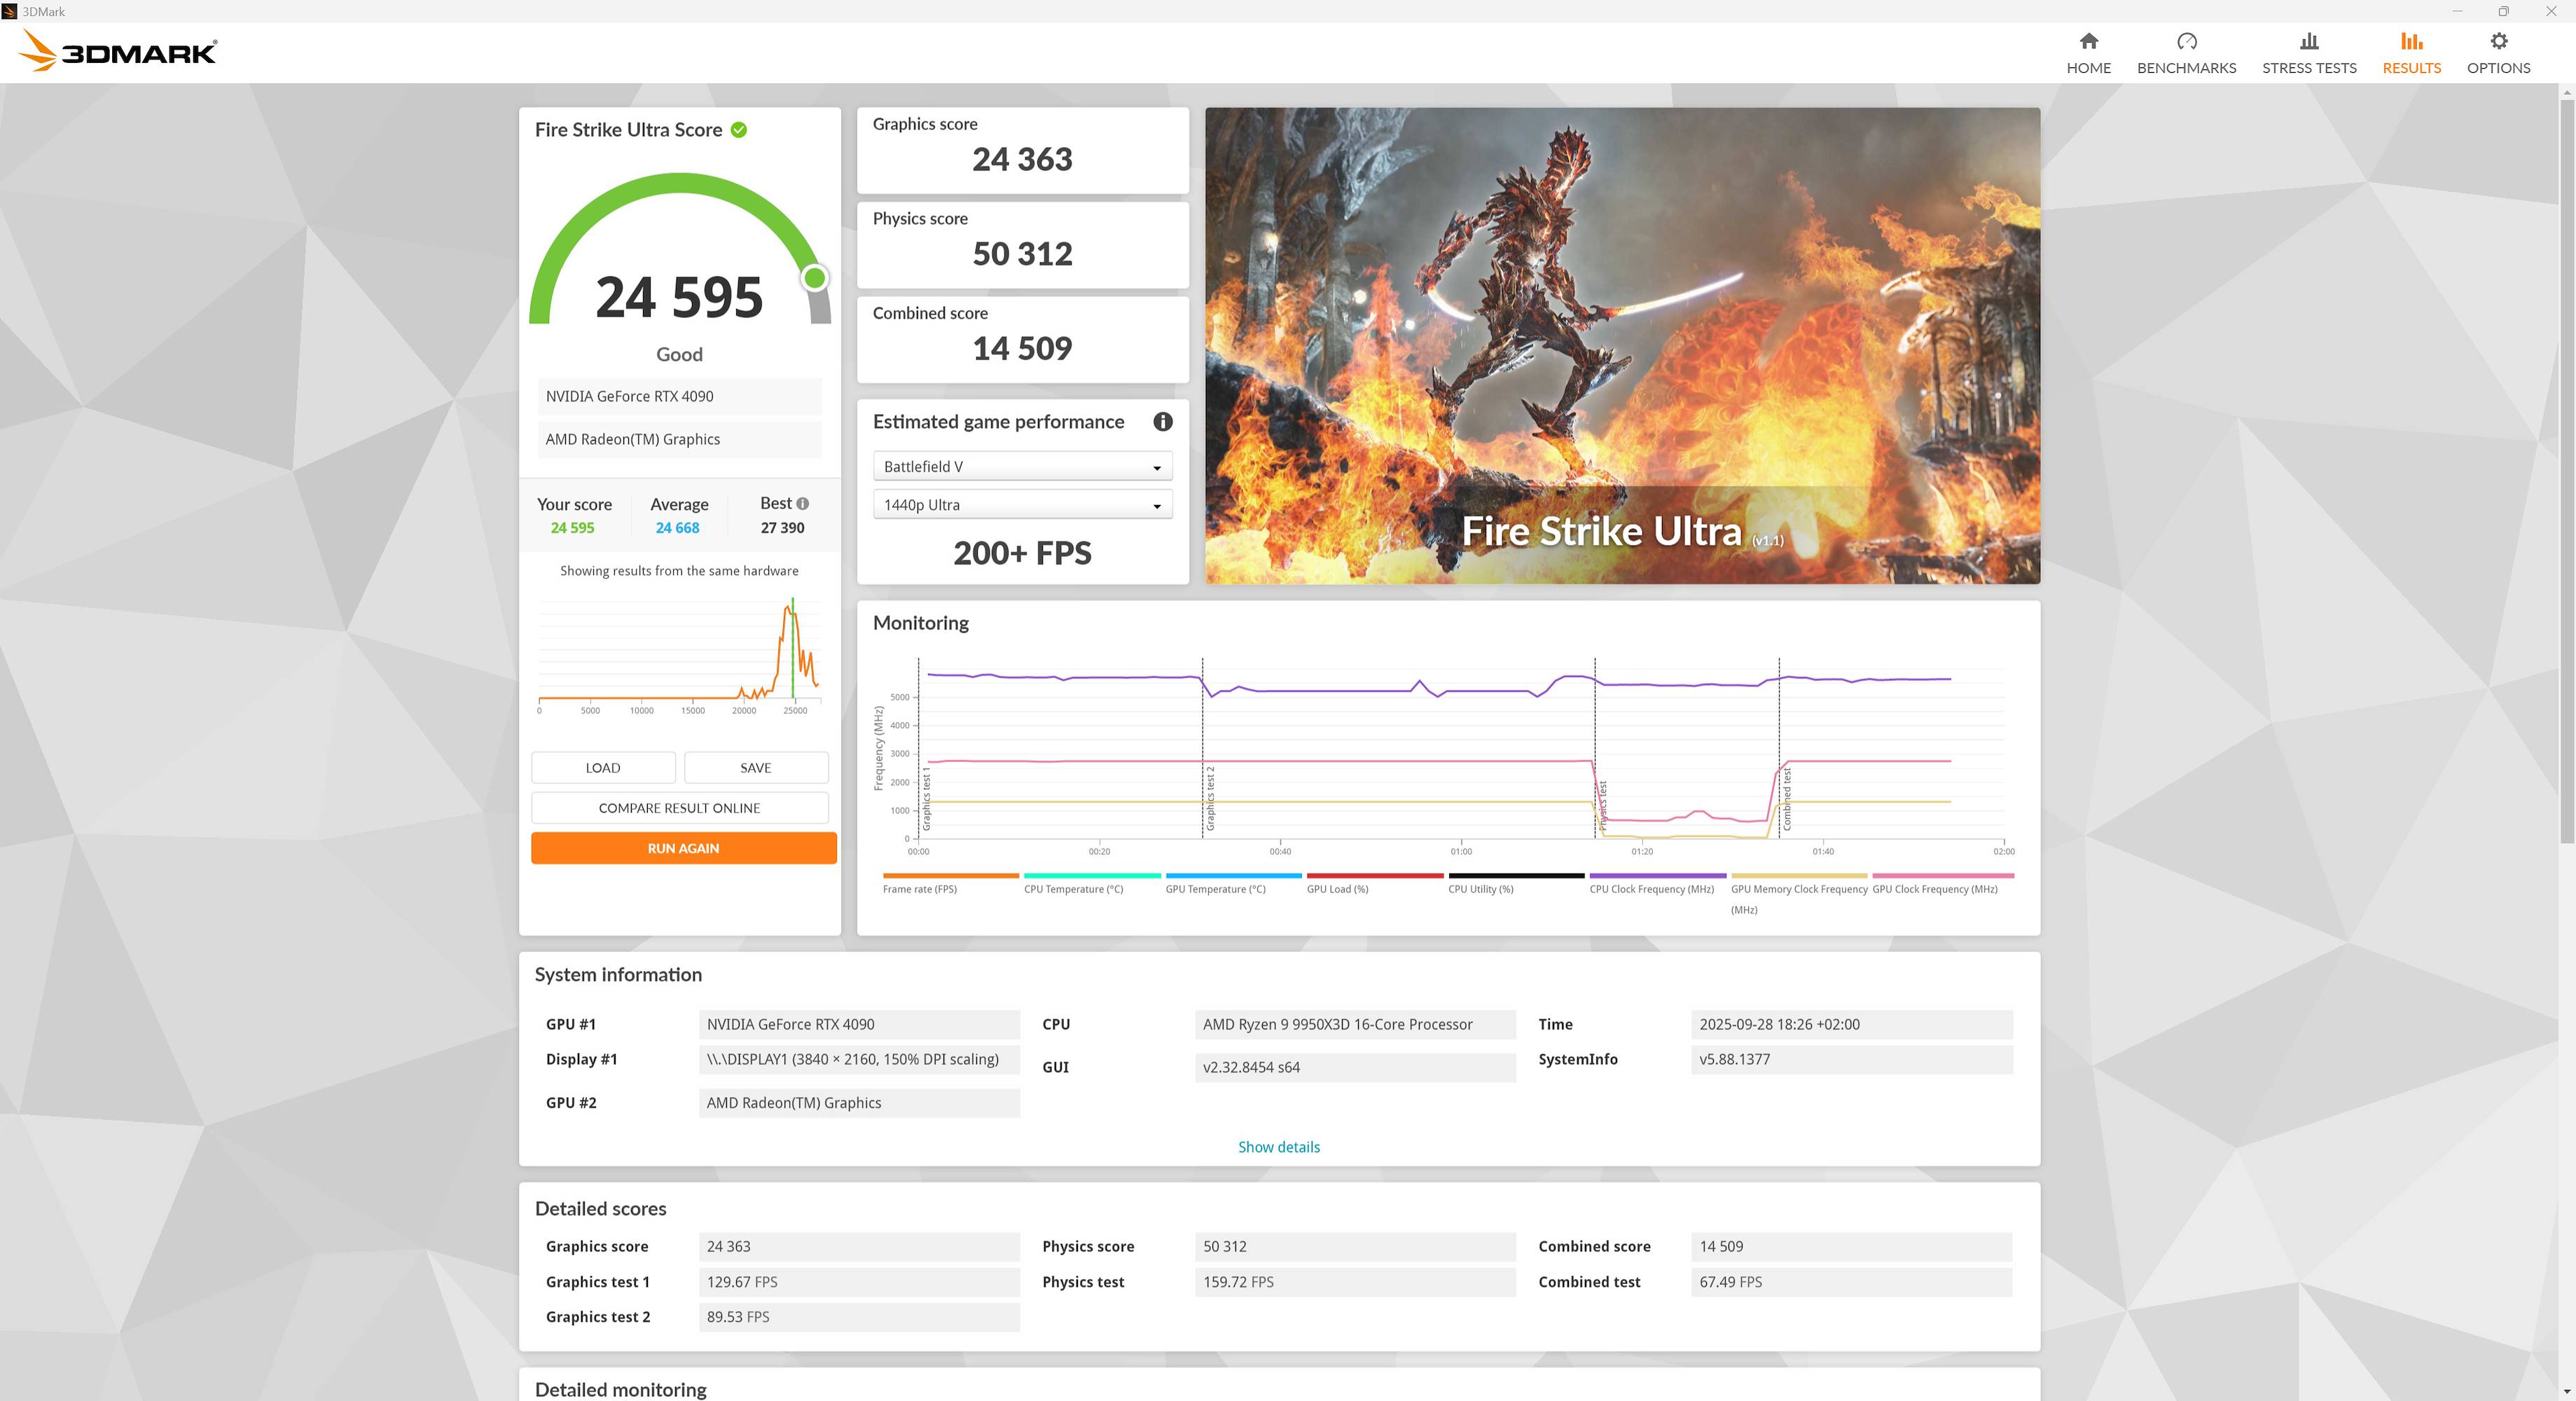Open the Battlefield V game dropdown
Image resolution: width=2576 pixels, height=1401 pixels.
[x=1021, y=467]
